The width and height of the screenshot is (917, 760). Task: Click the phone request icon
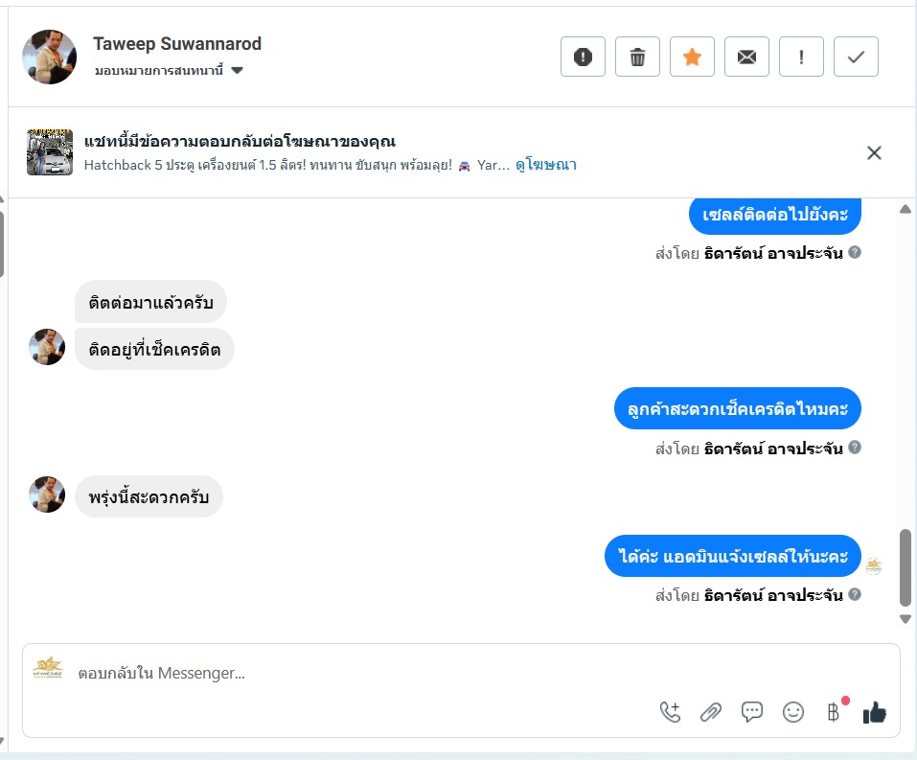[670, 712]
